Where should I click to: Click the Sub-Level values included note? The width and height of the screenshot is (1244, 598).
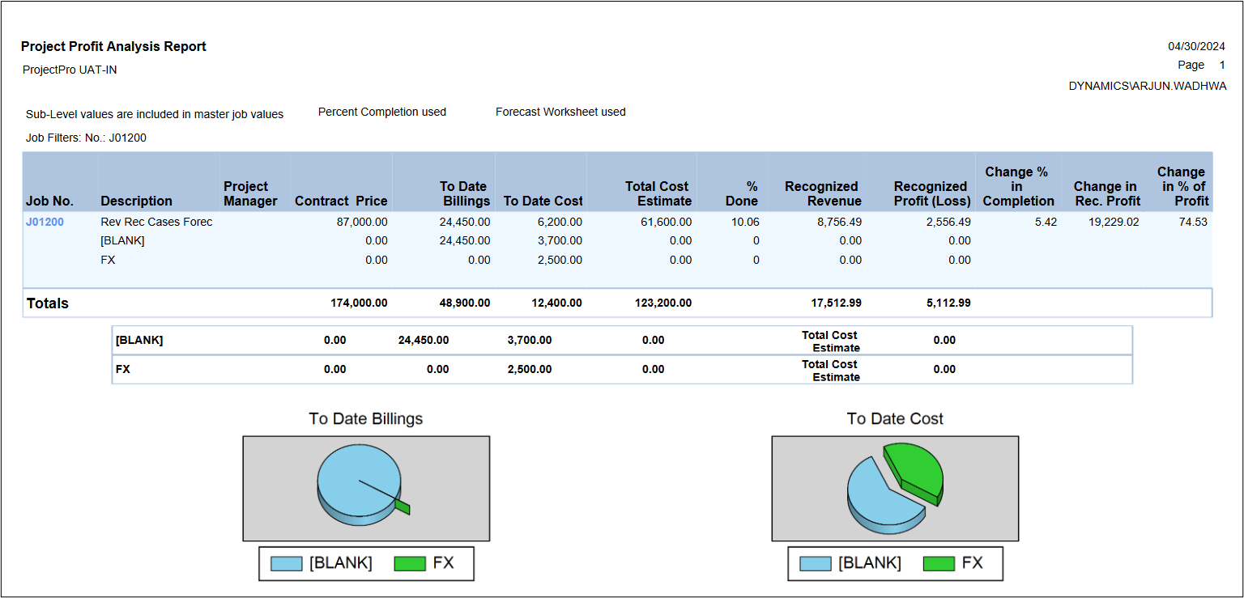(155, 114)
